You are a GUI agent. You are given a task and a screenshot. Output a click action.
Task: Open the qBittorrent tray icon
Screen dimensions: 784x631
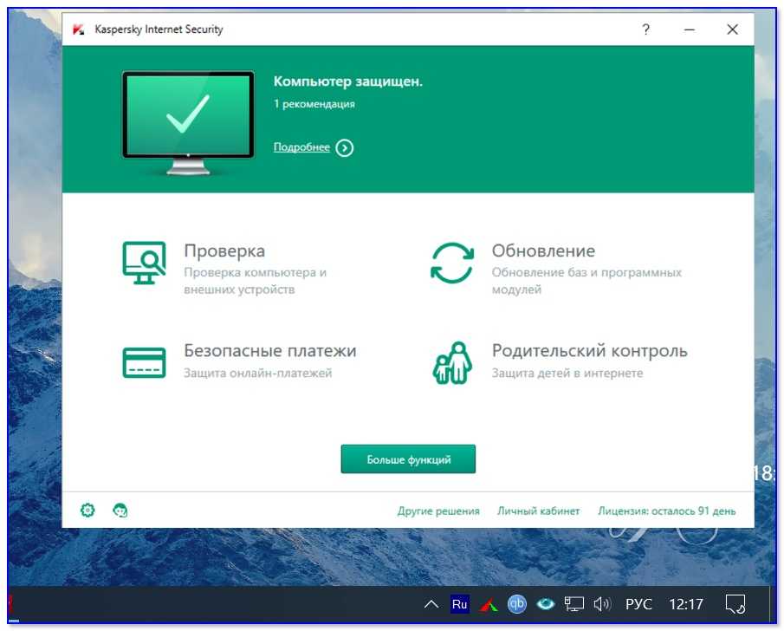pyautogui.click(x=517, y=604)
